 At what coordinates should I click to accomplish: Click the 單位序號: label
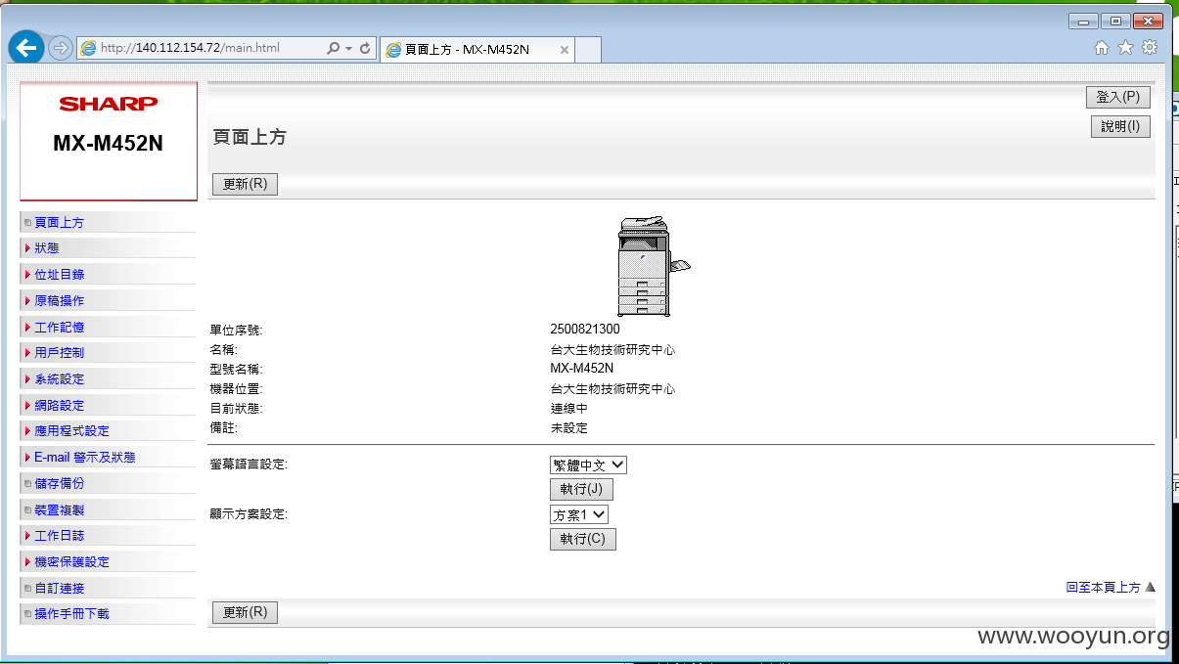pos(236,331)
